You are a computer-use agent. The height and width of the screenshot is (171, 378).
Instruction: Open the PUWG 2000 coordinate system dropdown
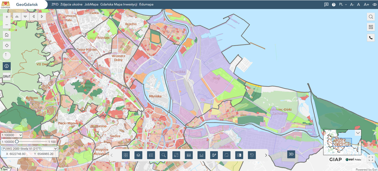(x=30, y=149)
